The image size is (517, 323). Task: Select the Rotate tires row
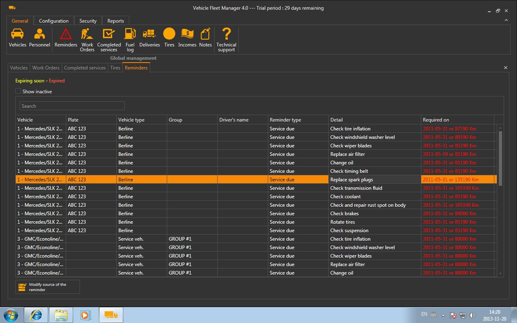click(256, 222)
